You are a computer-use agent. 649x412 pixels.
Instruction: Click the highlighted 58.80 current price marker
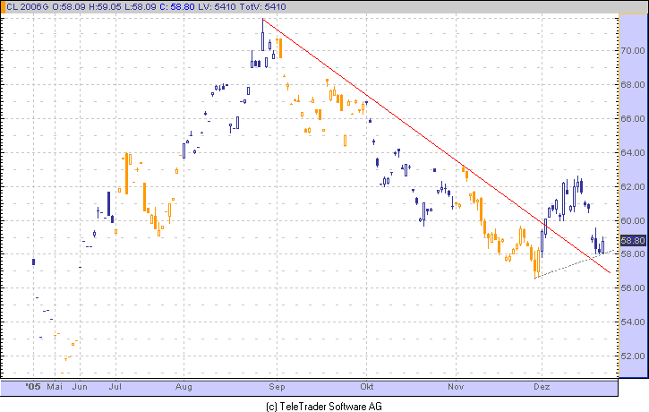click(x=633, y=240)
